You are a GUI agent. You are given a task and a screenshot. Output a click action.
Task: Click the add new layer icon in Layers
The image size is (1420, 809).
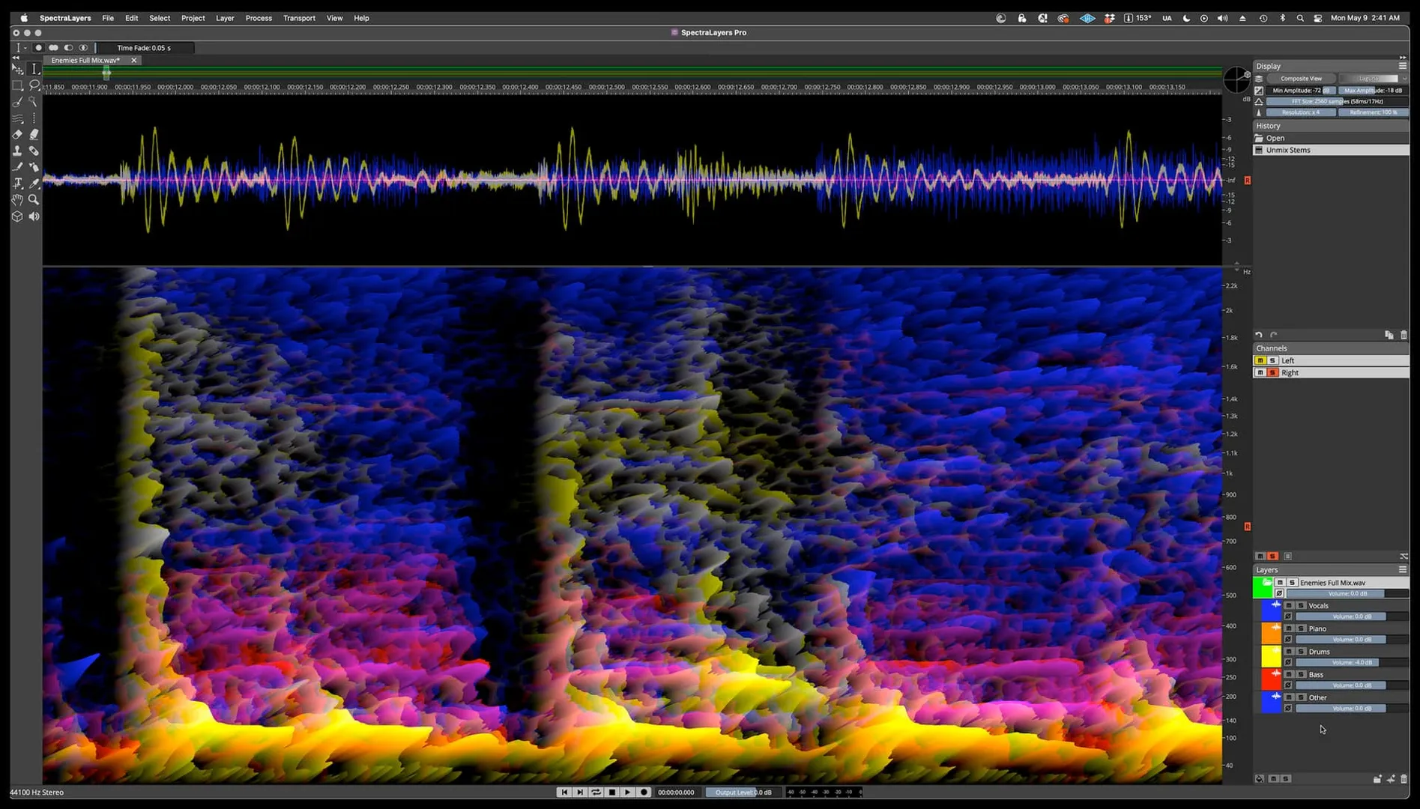(1391, 779)
